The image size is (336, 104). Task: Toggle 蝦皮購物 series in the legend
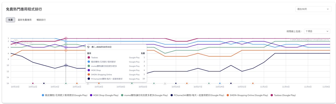click(65, 95)
